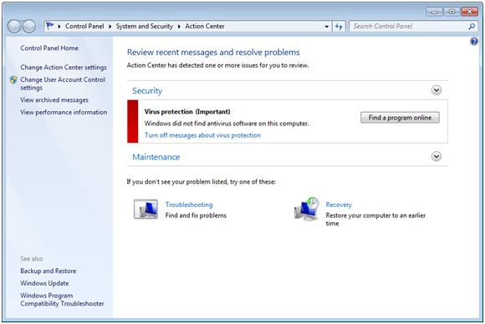
Task: Click the Recovery computer clock icon
Action: (307, 209)
